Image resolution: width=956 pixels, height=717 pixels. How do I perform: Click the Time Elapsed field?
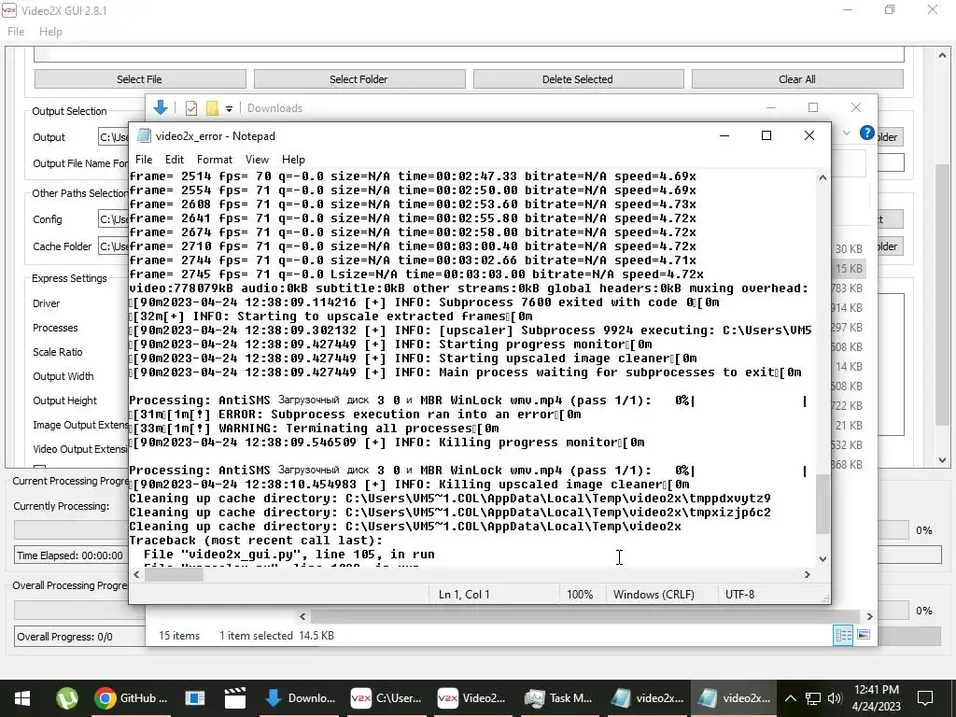tap(71, 555)
